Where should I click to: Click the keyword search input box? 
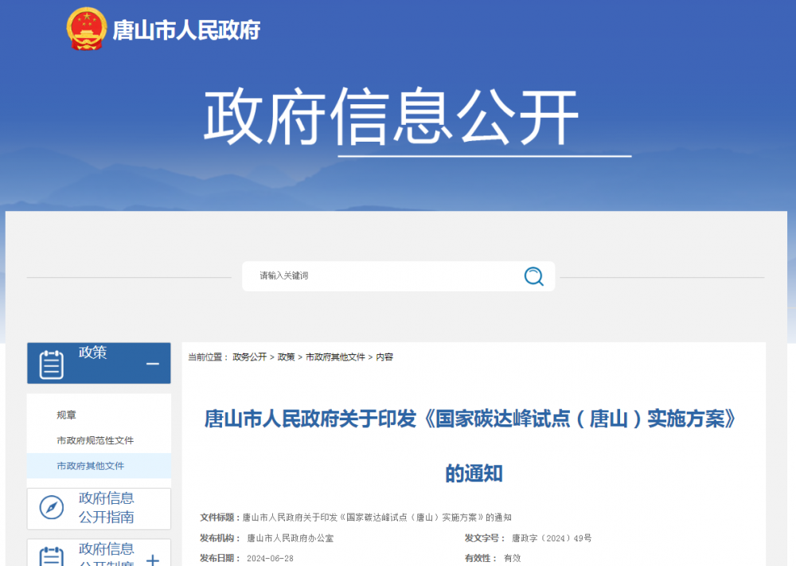coord(374,275)
